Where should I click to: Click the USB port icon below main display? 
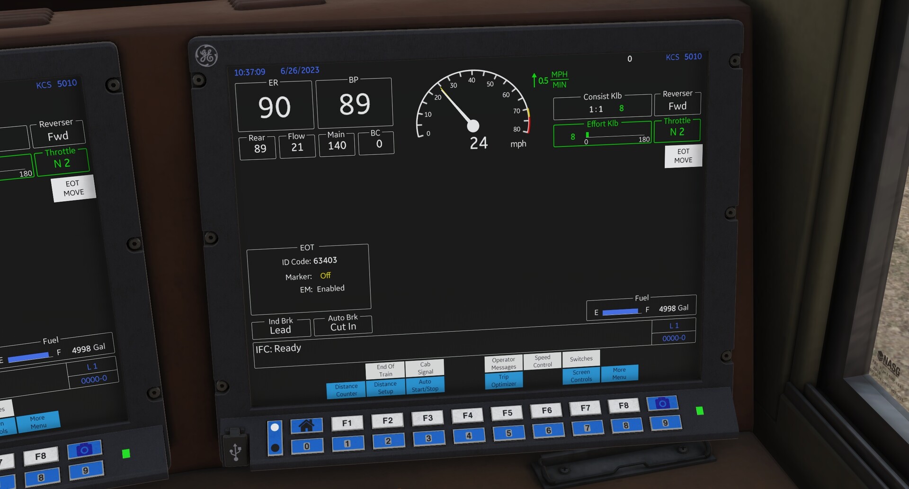click(235, 452)
